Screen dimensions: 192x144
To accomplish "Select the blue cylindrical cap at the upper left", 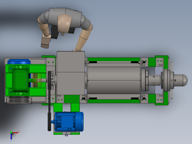I will pyautogui.click(x=19, y=62).
